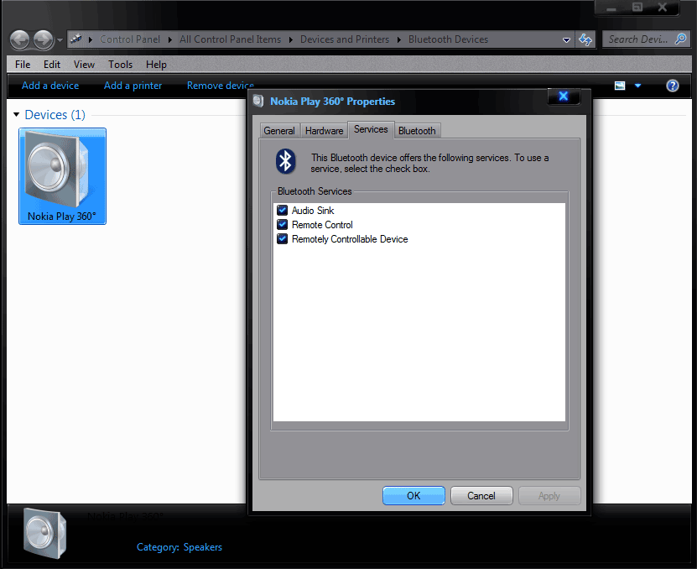Open recent pages dropdown beside navigation arrows
697x569 pixels.
pos(60,40)
